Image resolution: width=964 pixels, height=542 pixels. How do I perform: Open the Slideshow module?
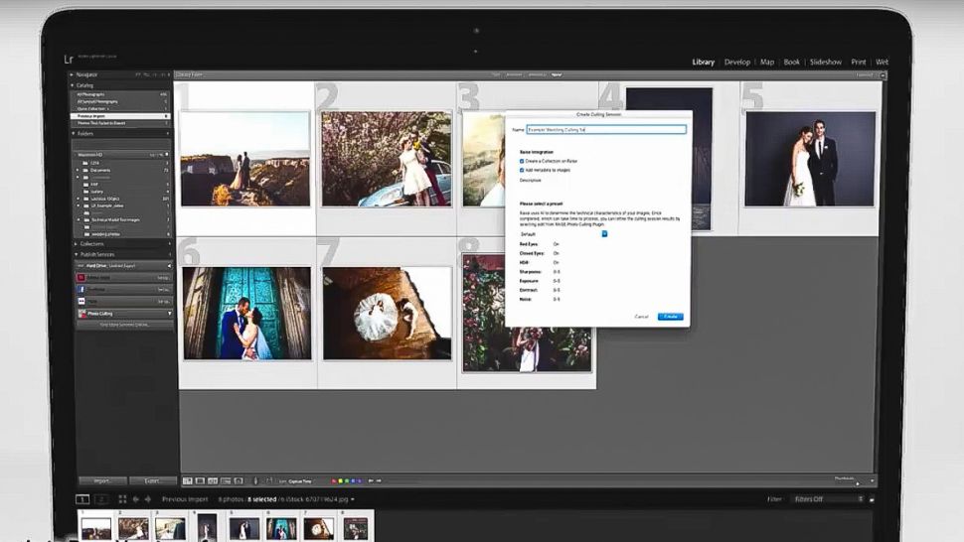[826, 62]
